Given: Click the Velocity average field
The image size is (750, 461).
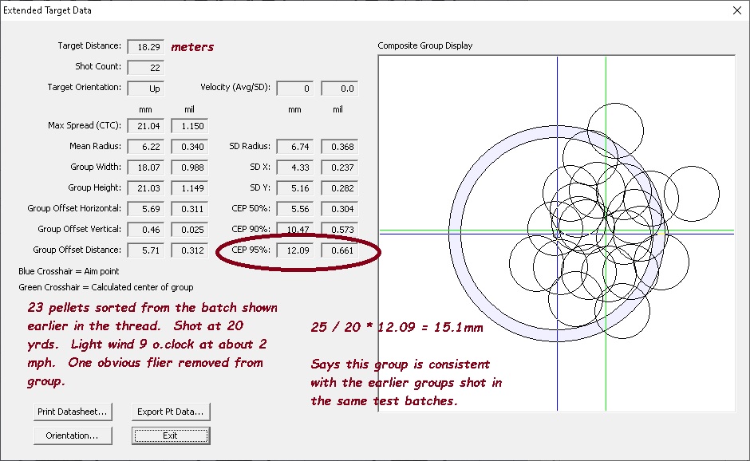Looking at the screenshot, I should coord(295,89).
